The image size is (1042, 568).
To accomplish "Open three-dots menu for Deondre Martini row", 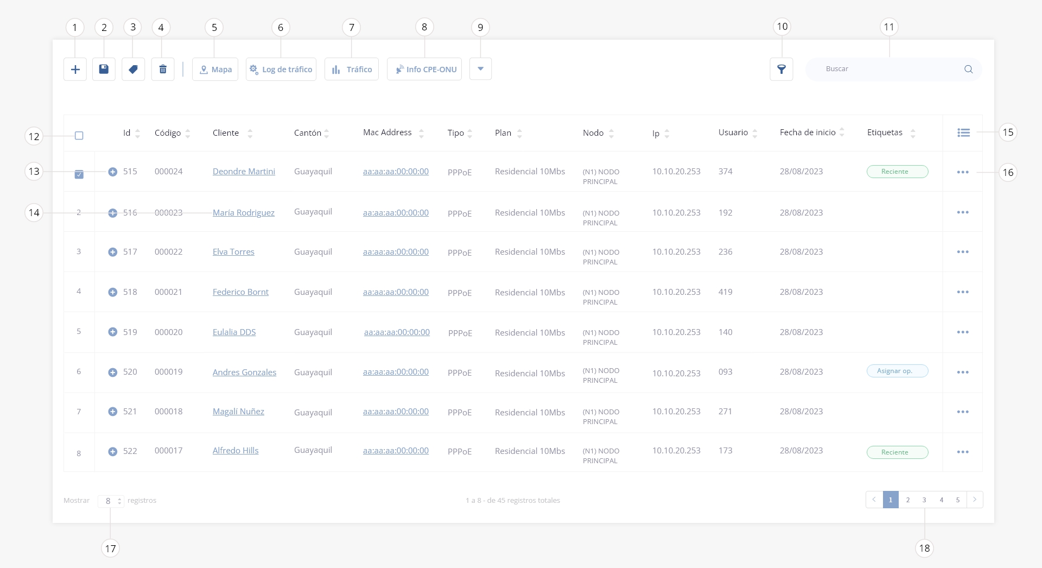I will [x=963, y=172].
